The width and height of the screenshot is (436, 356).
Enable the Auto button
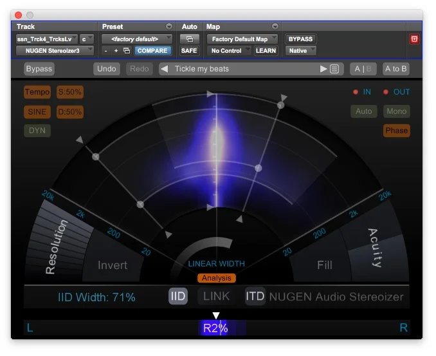coord(364,111)
